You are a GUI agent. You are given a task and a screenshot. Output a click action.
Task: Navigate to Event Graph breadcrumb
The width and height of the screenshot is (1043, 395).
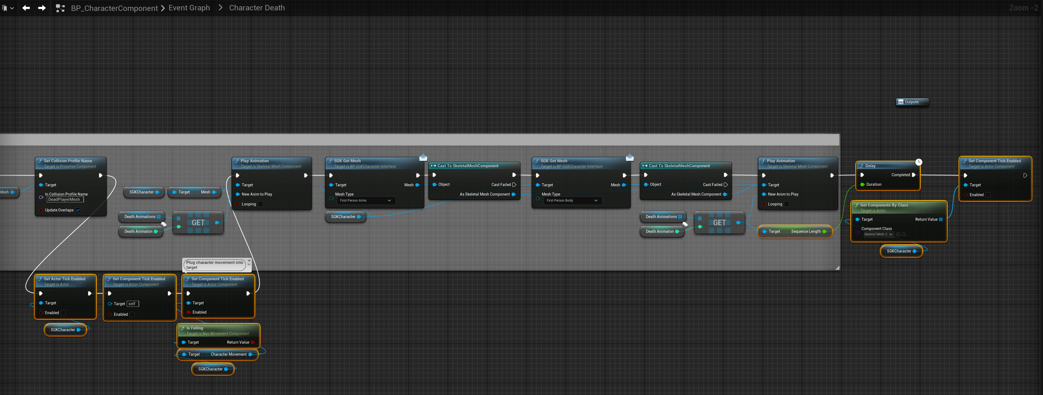tap(189, 8)
